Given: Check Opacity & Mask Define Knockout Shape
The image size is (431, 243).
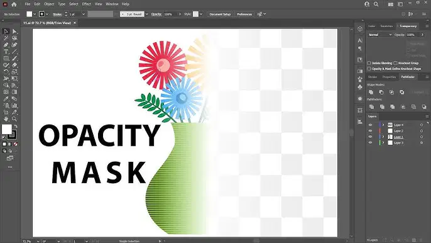Looking at the screenshot, I should (x=369, y=69).
